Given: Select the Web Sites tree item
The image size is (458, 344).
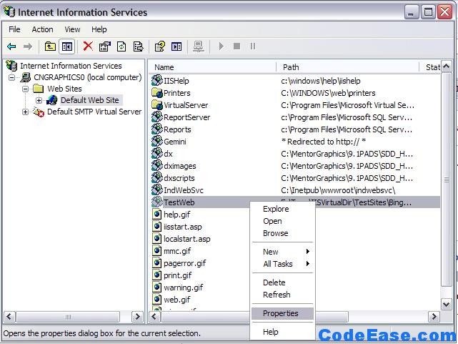Looking at the screenshot, I should (64, 89).
